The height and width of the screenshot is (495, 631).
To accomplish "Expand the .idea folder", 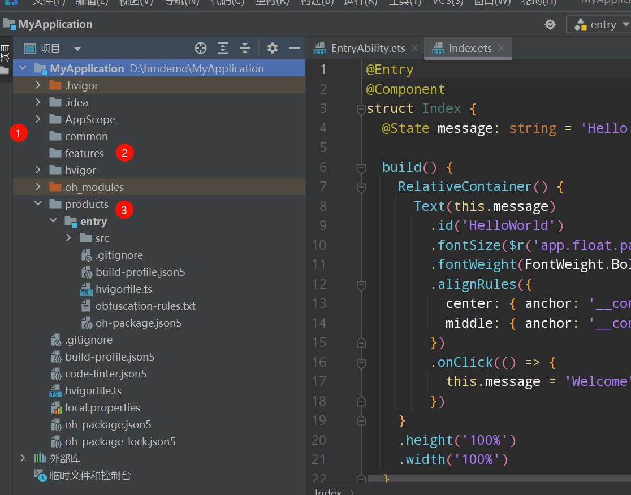I will [38, 102].
